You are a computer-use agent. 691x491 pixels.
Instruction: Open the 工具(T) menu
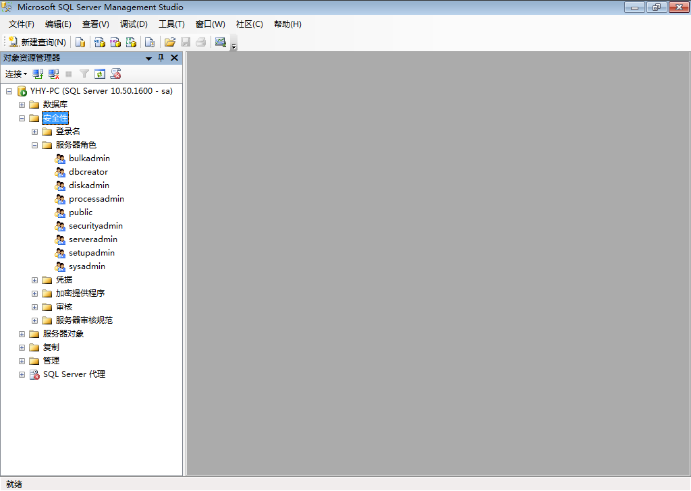tap(171, 24)
